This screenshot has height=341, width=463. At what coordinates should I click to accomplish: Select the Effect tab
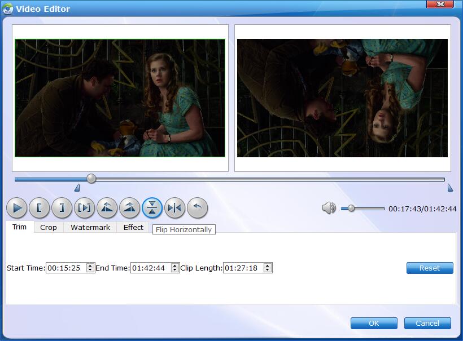tap(133, 228)
